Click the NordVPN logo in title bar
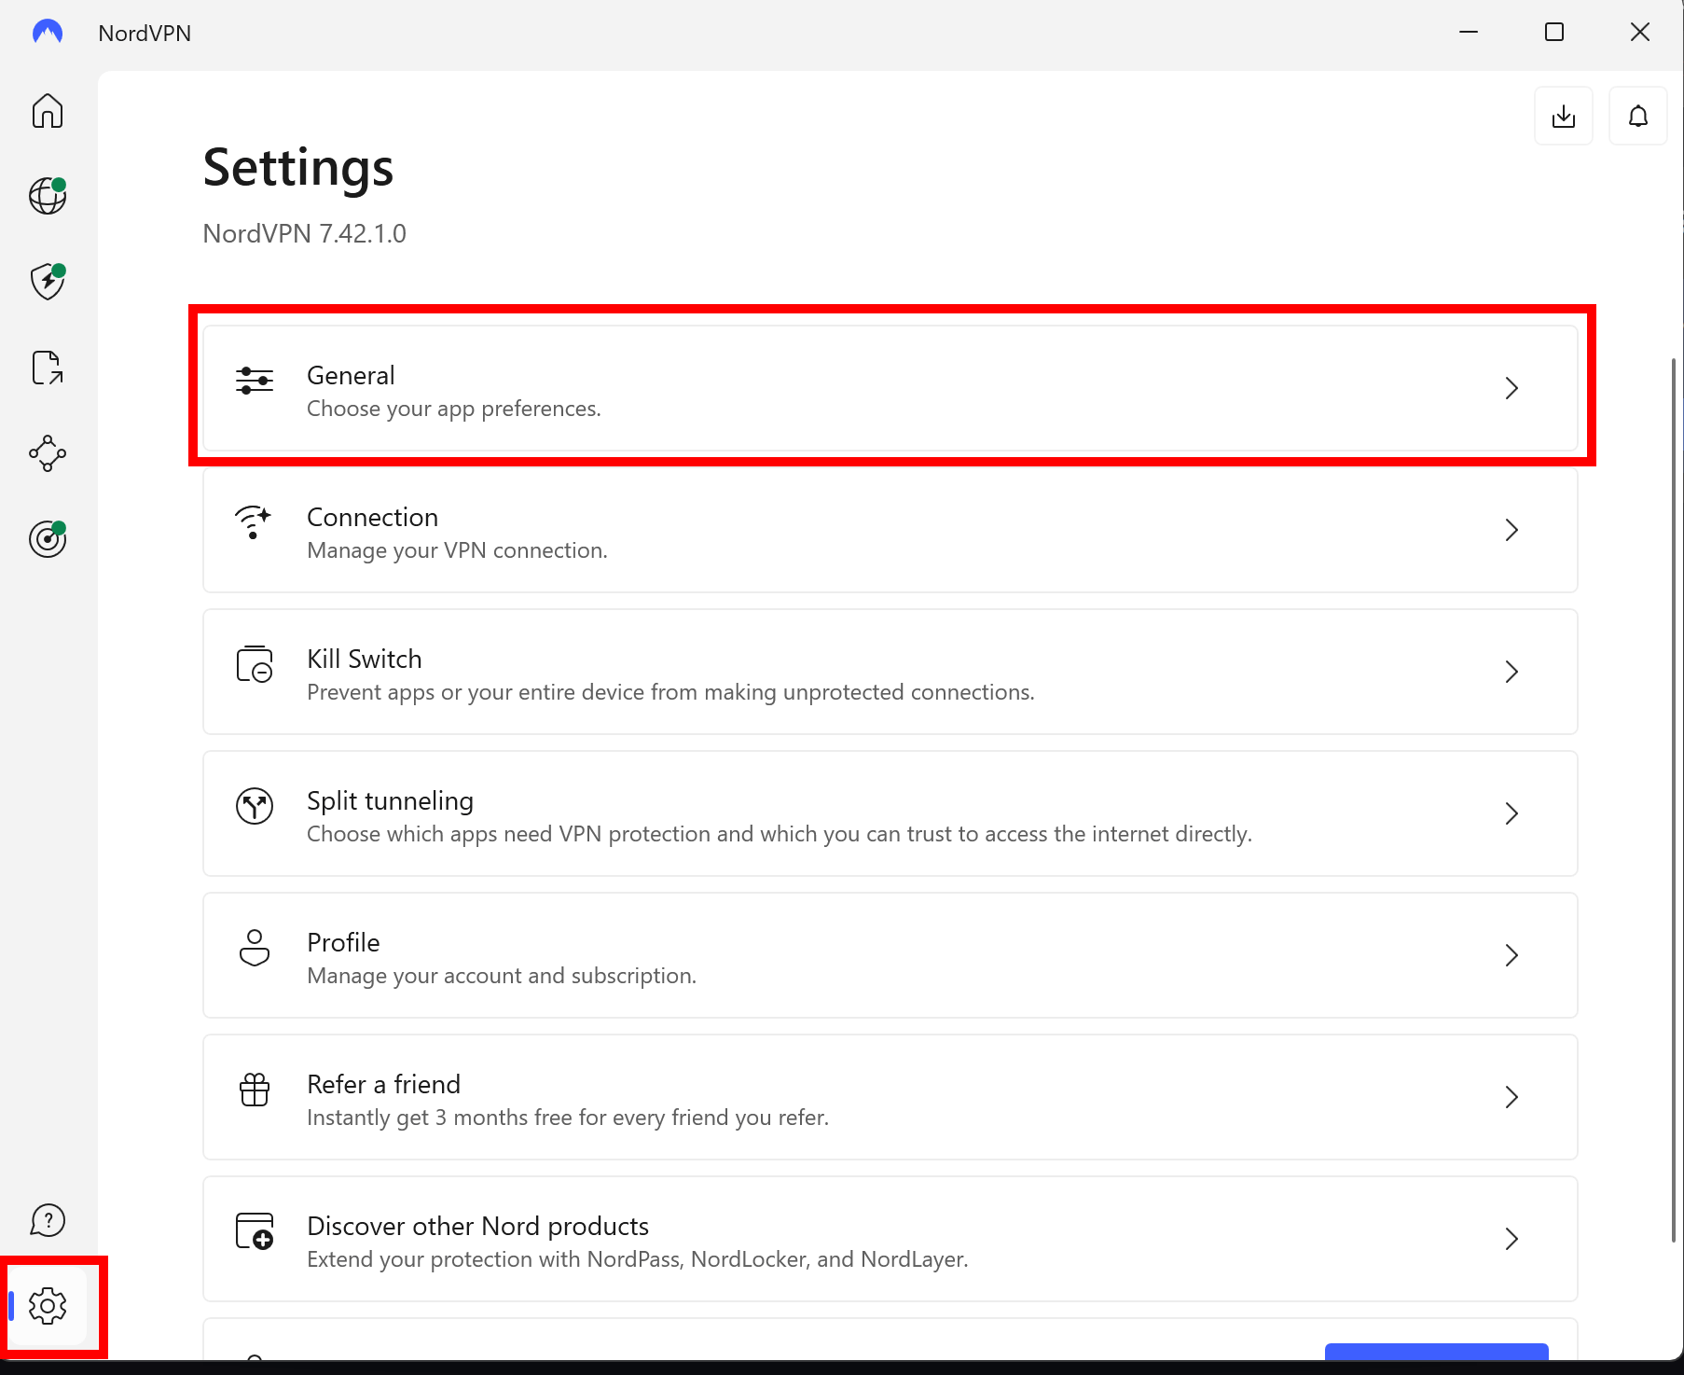Screen dimensions: 1684x1375 (x=48, y=33)
